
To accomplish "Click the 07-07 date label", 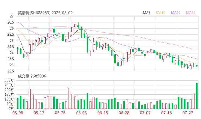I will [x=145, y=113].
